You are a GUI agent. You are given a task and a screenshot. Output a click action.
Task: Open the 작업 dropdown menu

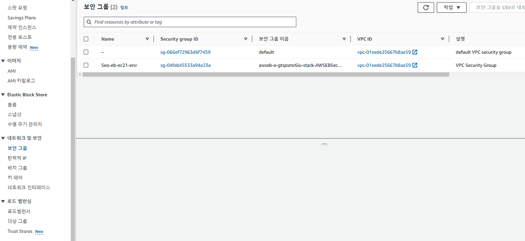pos(451,7)
